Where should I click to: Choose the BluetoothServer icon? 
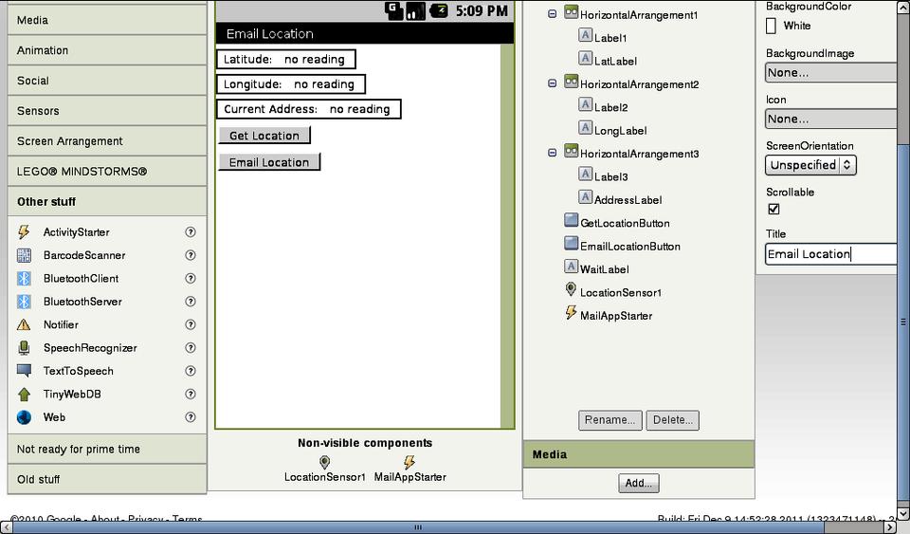point(24,302)
